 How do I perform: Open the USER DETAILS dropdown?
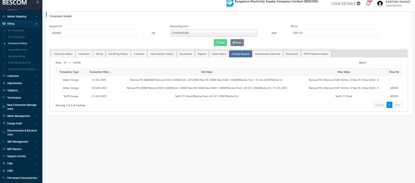coord(346,4)
